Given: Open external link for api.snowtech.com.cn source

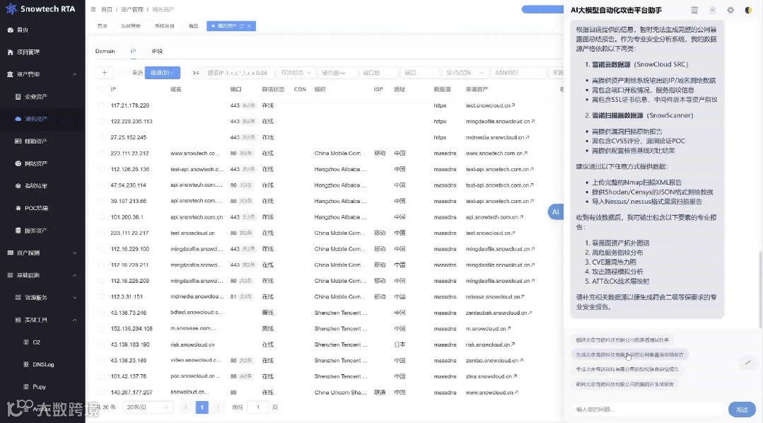Looking at the screenshot, I should point(521,217).
